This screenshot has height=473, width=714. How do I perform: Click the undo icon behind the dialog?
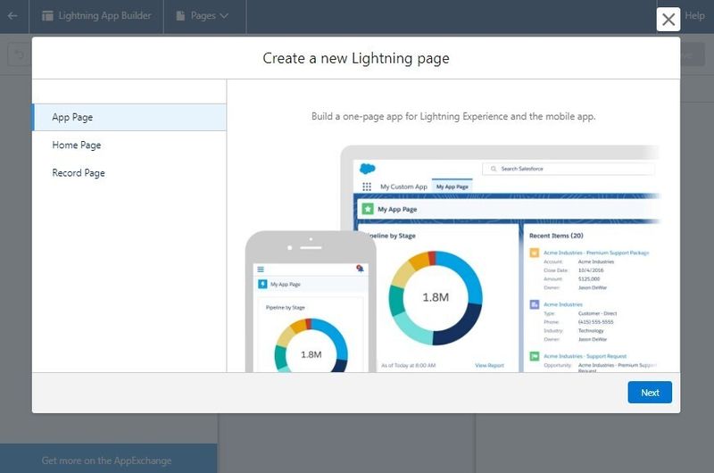pos(19,54)
